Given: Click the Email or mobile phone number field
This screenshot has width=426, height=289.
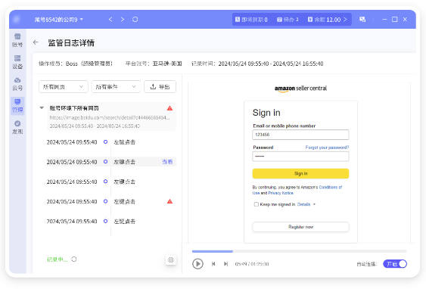Looking at the screenshot, I should pyautogui.click(x=300, y=135).
